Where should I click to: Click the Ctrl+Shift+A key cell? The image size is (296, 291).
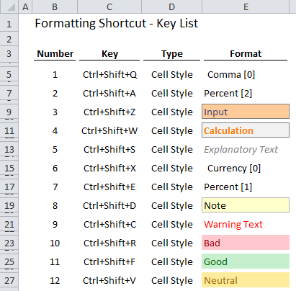pos(109,93)
